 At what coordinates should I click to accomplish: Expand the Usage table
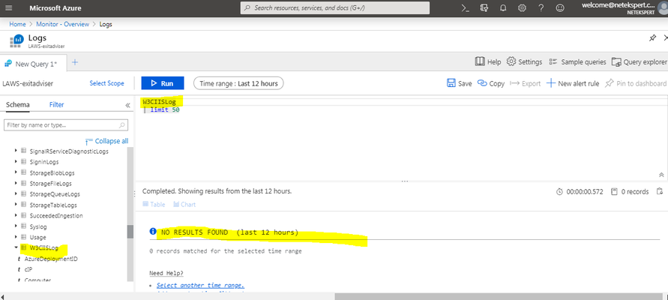(x=16, y=237)
